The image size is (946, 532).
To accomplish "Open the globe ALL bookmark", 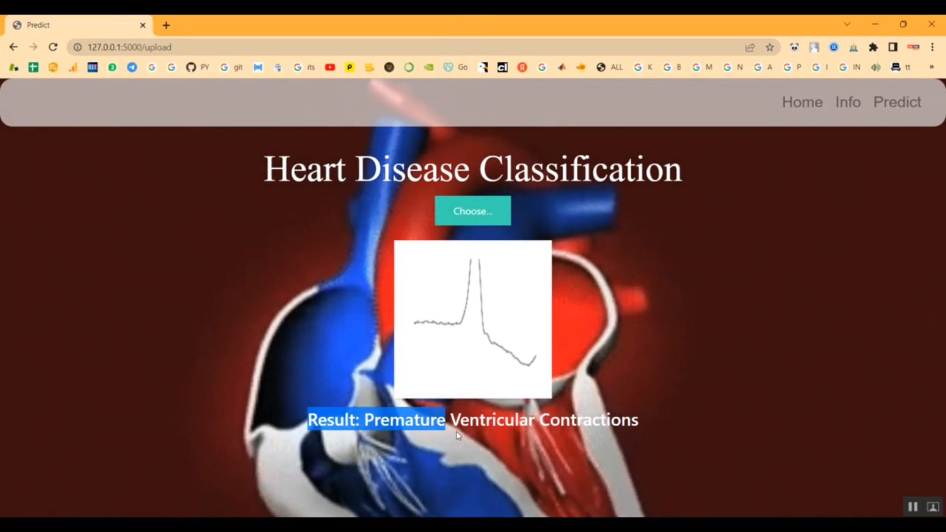I will pyautogui.click(x=609, y=67).
